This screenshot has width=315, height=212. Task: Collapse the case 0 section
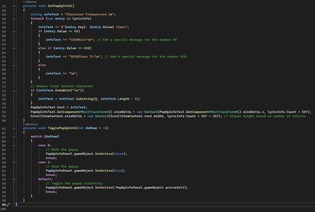pos(15,145)
